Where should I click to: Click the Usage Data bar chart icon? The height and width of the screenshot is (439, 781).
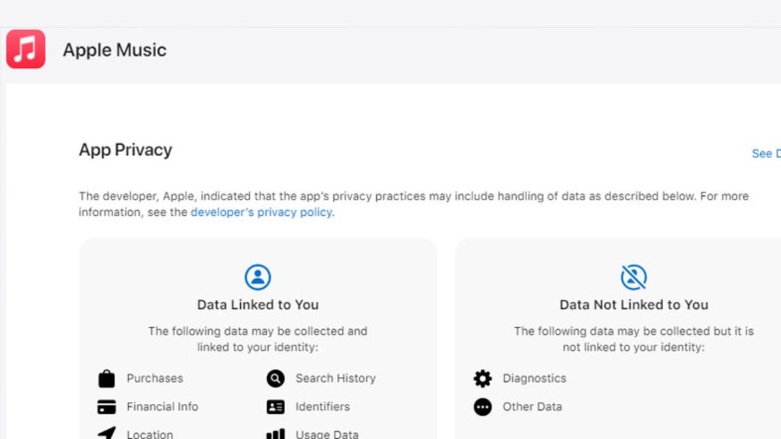coord(275,434)
